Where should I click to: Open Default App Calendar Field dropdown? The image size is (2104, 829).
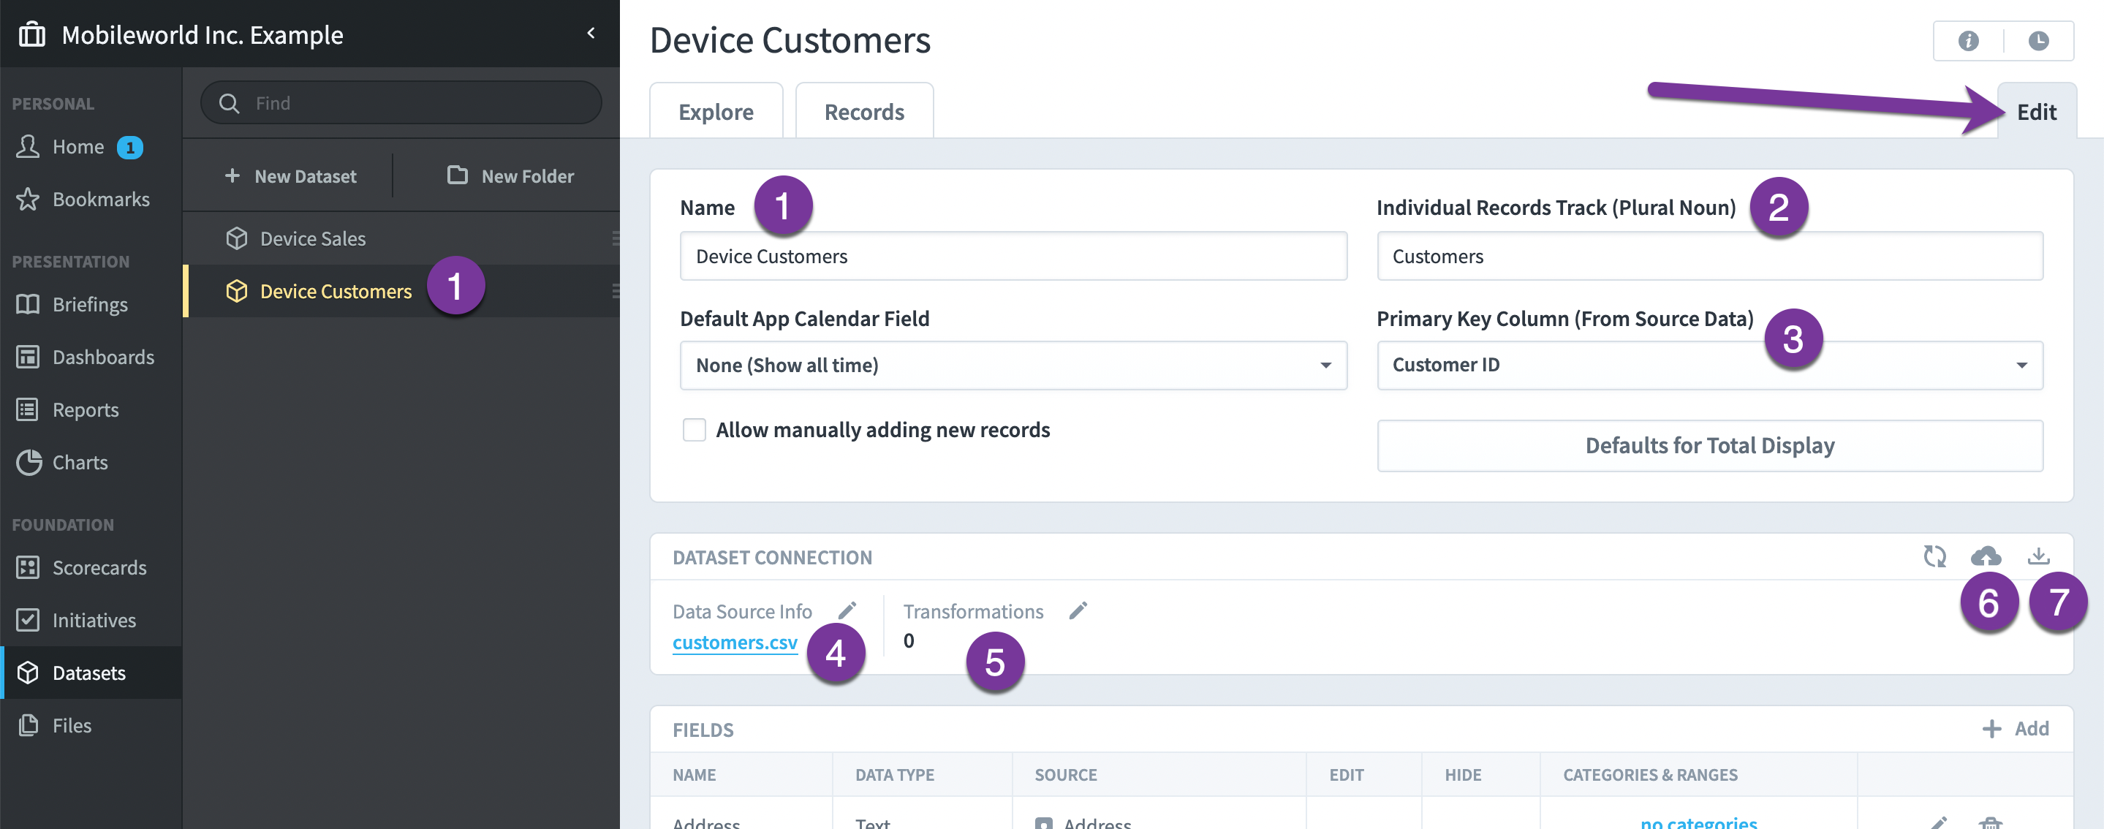1013,365
